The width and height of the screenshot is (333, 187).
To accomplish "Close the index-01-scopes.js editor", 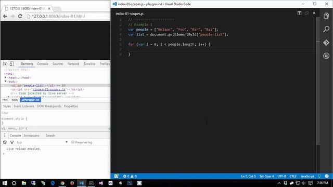I will tap(314, 13).
